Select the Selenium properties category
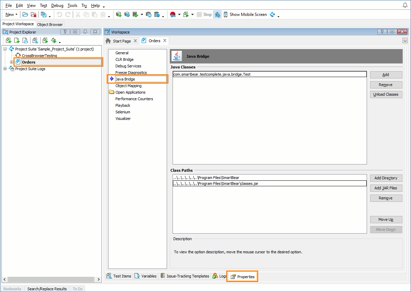This screenshot has width=411, height=292. pyautogui.click(x=123, y=112)
